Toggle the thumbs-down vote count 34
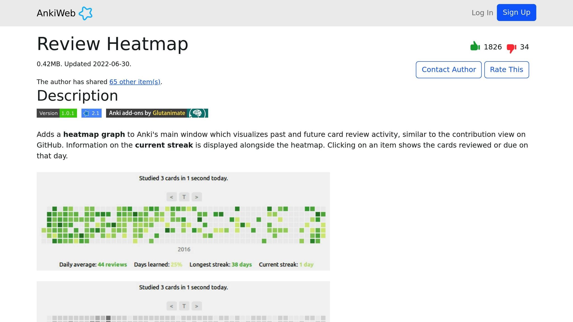Screen dimensions: 573x322 pos(524,47)
